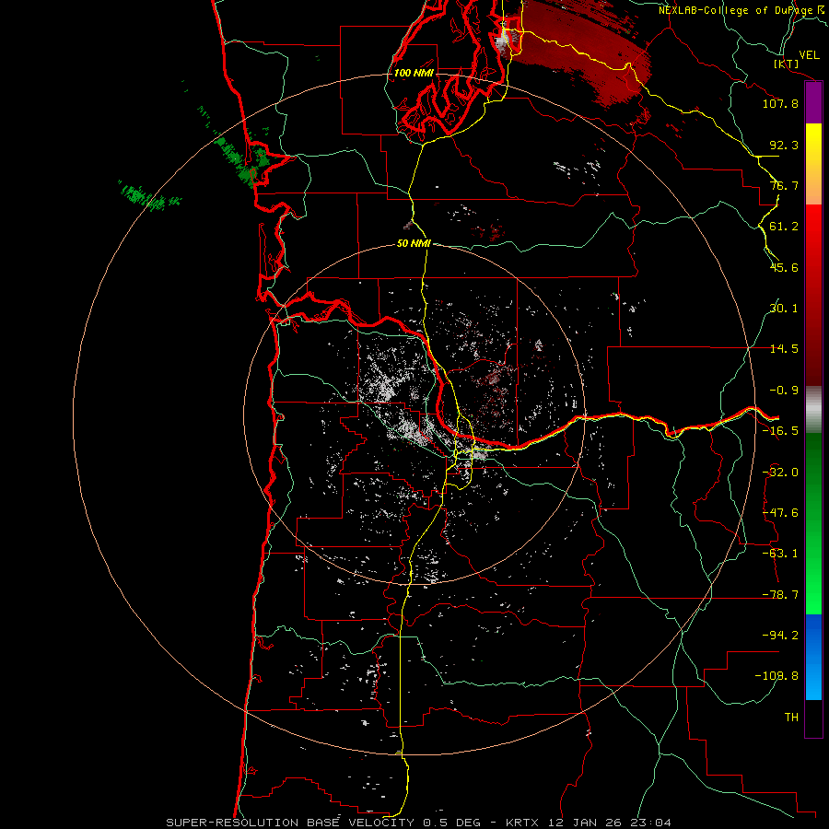
Task: Click the 14.5 scale value
Action: (784, 349)
